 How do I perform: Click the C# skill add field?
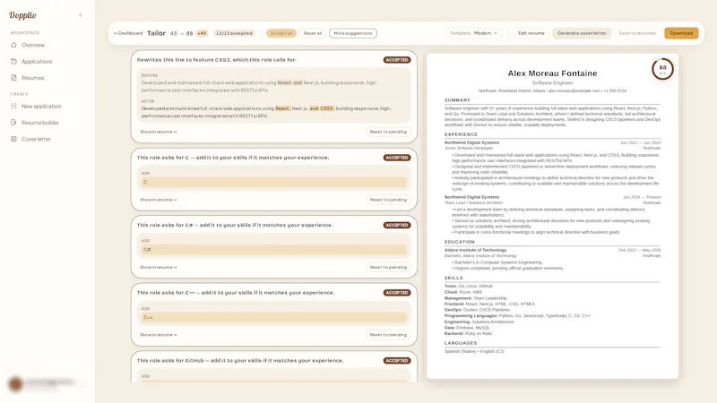[x=274, y=250]
